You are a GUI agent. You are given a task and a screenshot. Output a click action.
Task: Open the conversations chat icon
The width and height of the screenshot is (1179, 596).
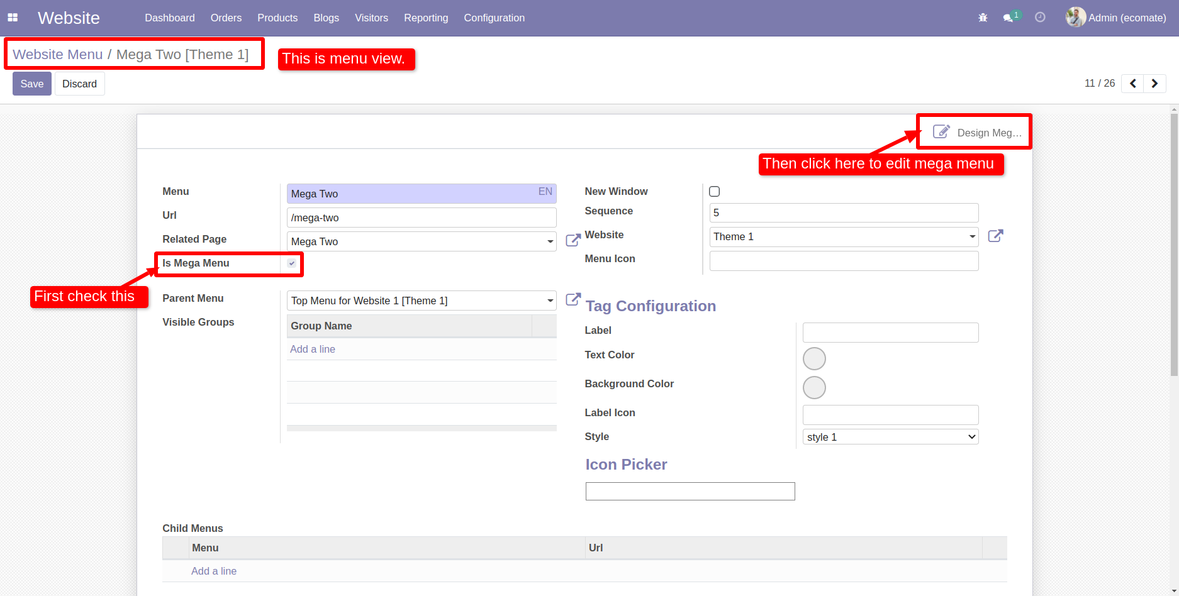tap(1009, 18)
